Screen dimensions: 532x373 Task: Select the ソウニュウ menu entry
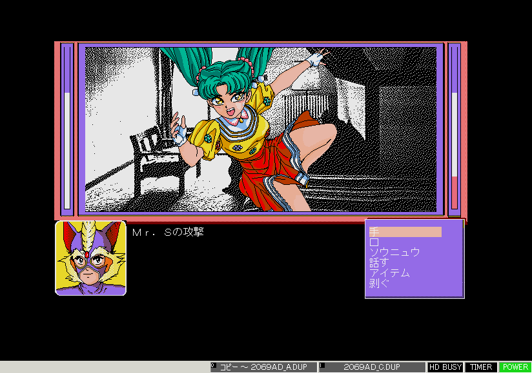(x=394, y=253)
